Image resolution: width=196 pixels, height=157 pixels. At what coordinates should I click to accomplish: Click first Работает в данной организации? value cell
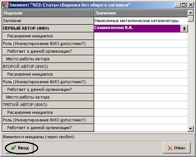click(x=141, y=51)
